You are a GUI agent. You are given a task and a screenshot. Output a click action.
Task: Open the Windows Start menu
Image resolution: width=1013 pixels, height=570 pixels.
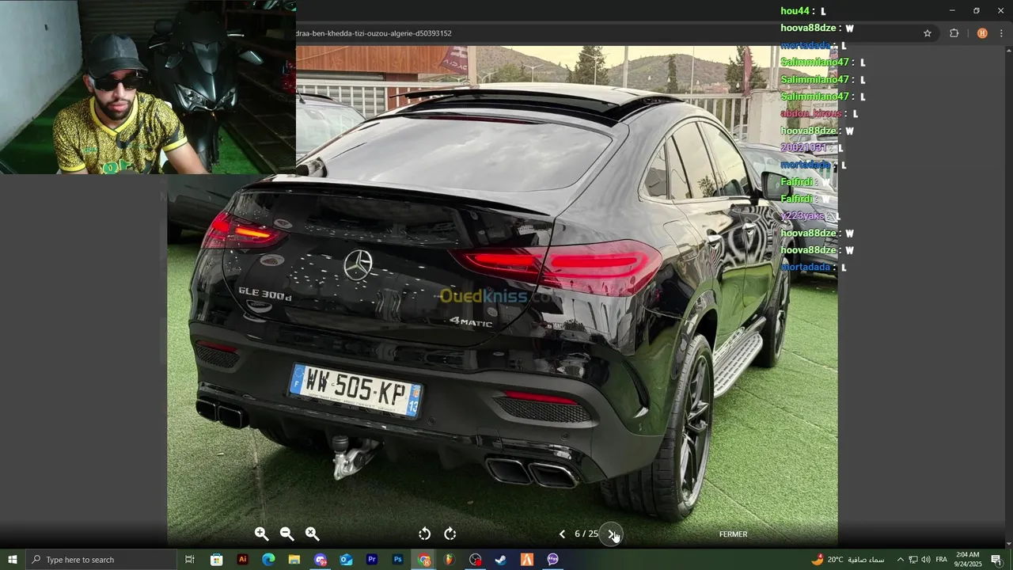tap(13, 560)
